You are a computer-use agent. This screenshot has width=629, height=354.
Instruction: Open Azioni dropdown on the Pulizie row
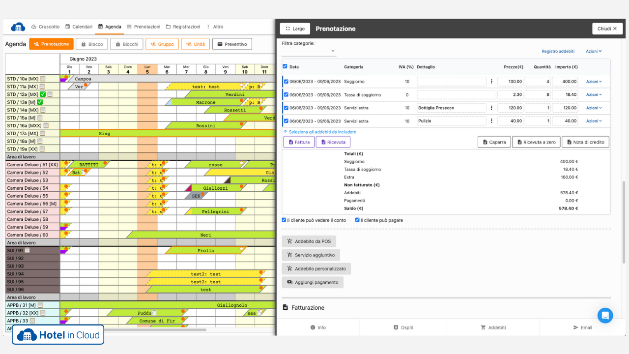(594, 121)
